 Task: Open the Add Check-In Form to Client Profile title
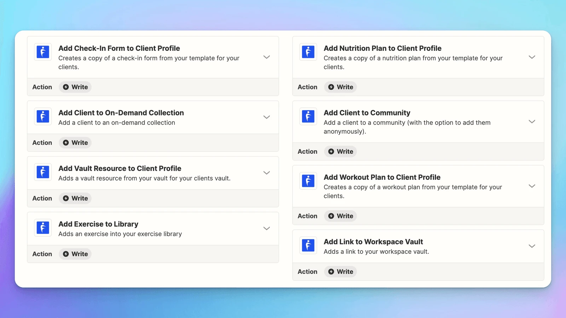(x=119, y=48)
